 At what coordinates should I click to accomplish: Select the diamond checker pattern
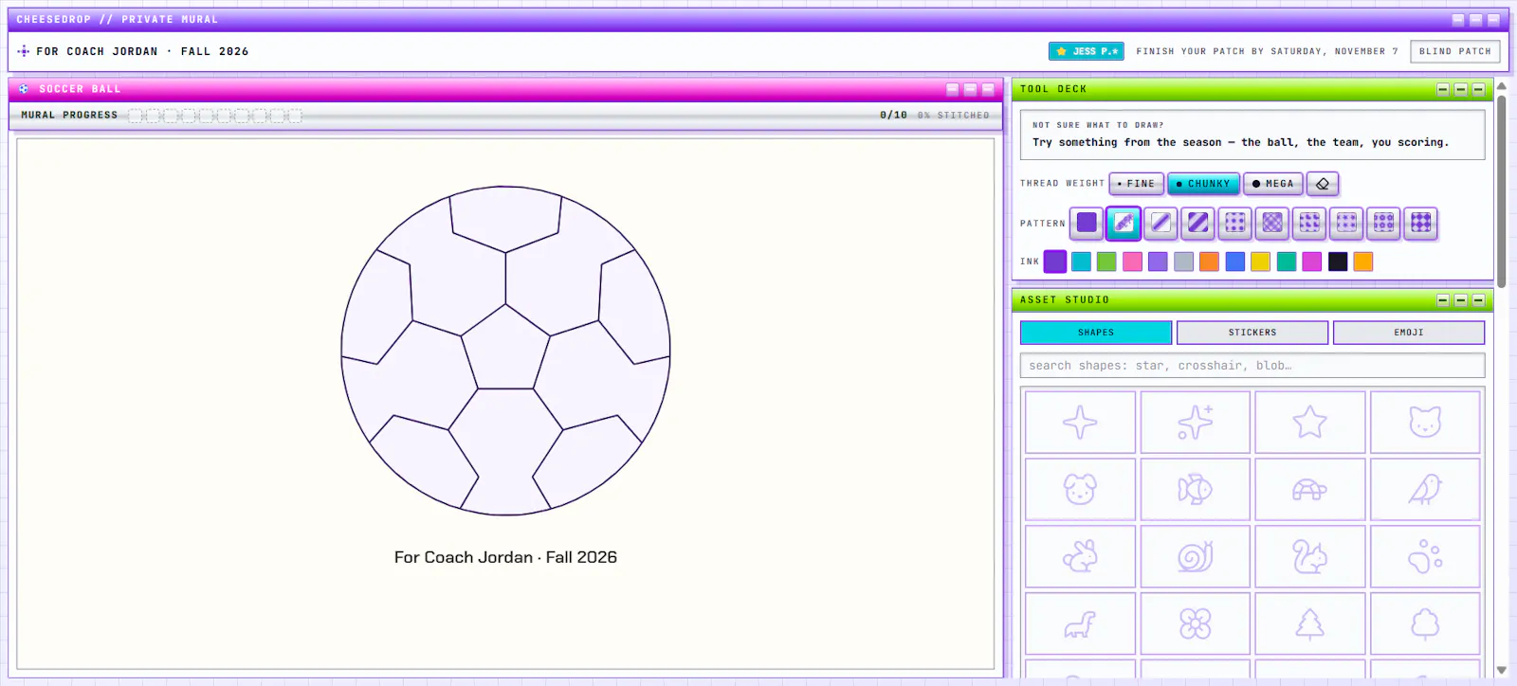(1420, 223)
